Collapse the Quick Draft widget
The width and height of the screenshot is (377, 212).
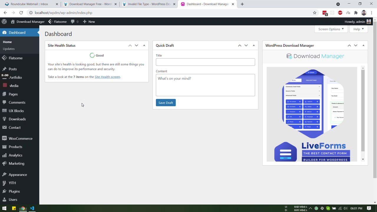(254, 45)
